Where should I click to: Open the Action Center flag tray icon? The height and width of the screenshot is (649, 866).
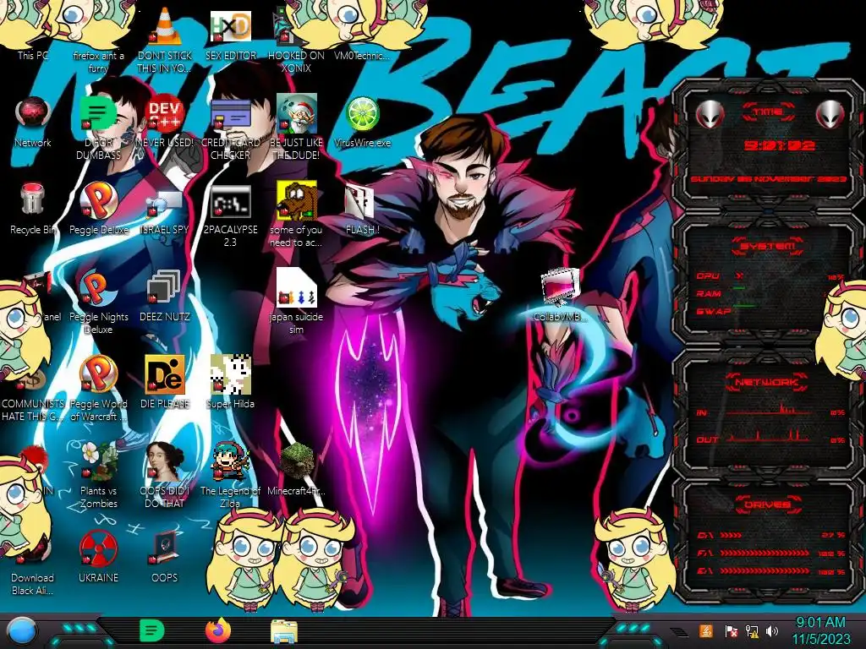732,630
